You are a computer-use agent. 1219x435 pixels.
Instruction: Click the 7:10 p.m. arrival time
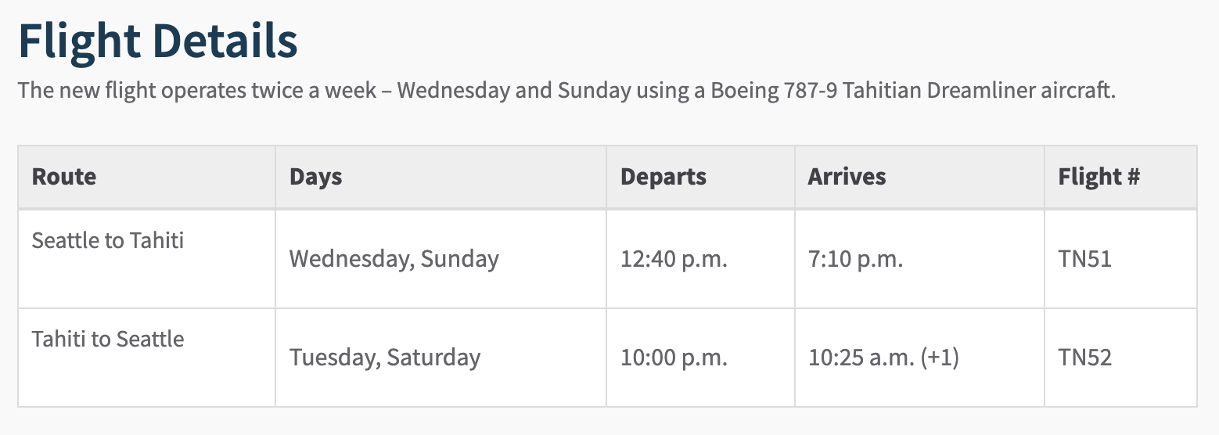855,259
